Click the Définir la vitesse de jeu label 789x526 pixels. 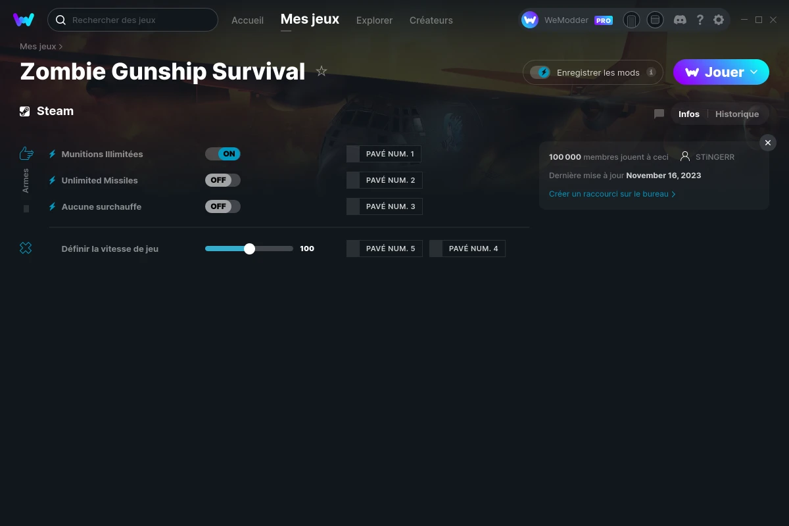pos(110,249)
